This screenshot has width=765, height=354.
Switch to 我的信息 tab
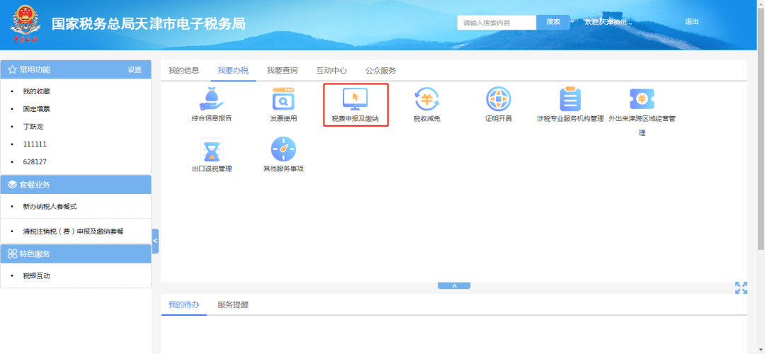[184, 70]
